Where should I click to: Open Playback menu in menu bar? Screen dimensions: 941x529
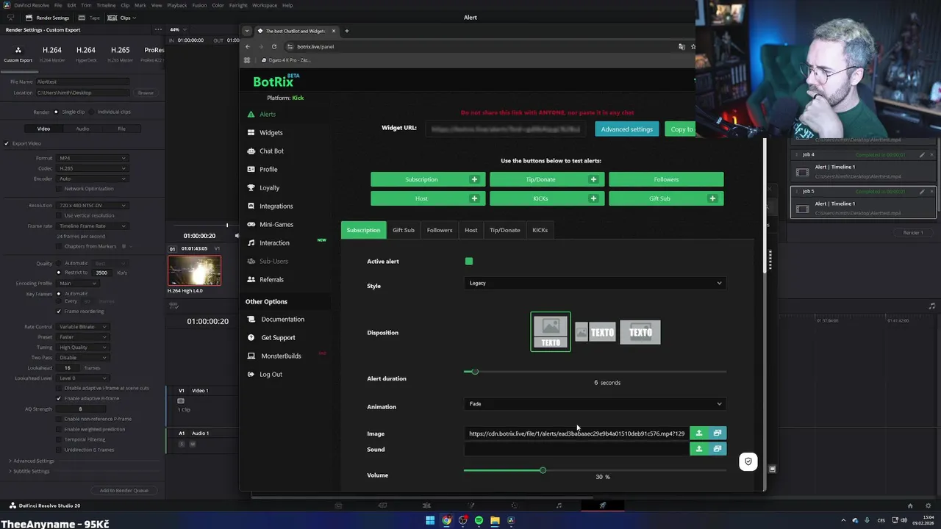(x=176, y=5)
